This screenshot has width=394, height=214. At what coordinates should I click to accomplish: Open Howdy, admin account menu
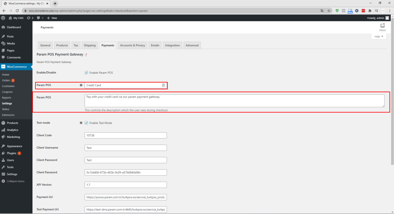pyautogui.click(x=378, y=18)
